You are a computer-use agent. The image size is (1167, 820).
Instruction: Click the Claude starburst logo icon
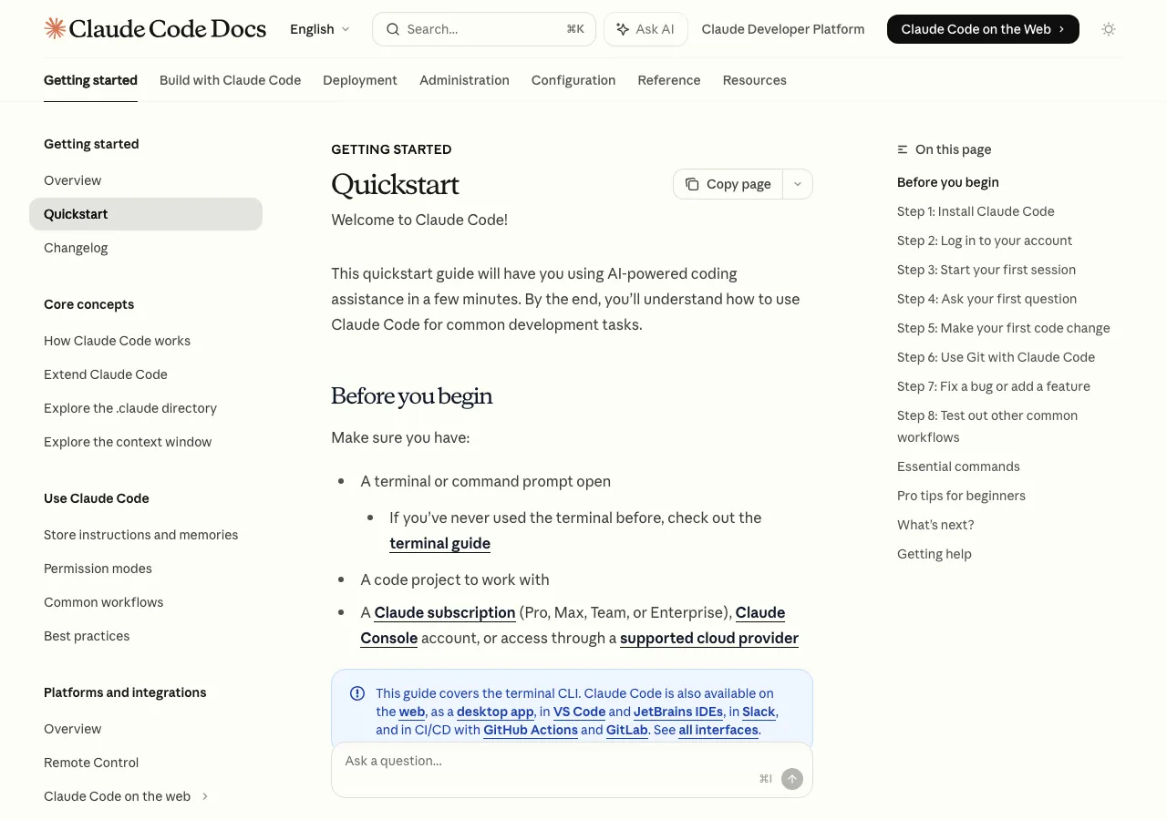coord(55,28)
